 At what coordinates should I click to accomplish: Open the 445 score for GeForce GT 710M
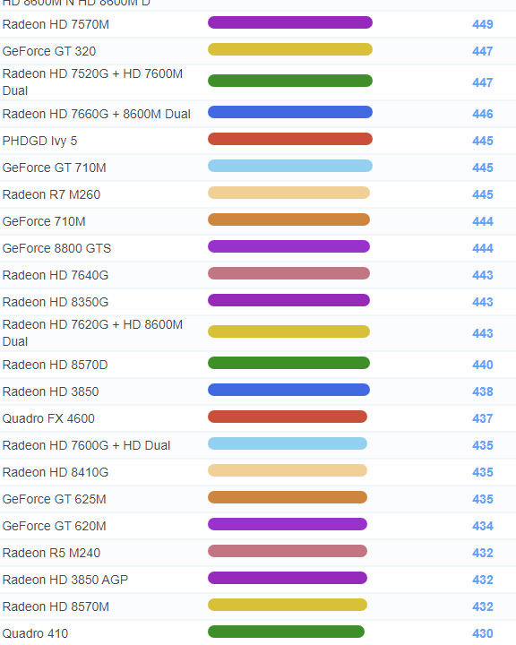483,168
